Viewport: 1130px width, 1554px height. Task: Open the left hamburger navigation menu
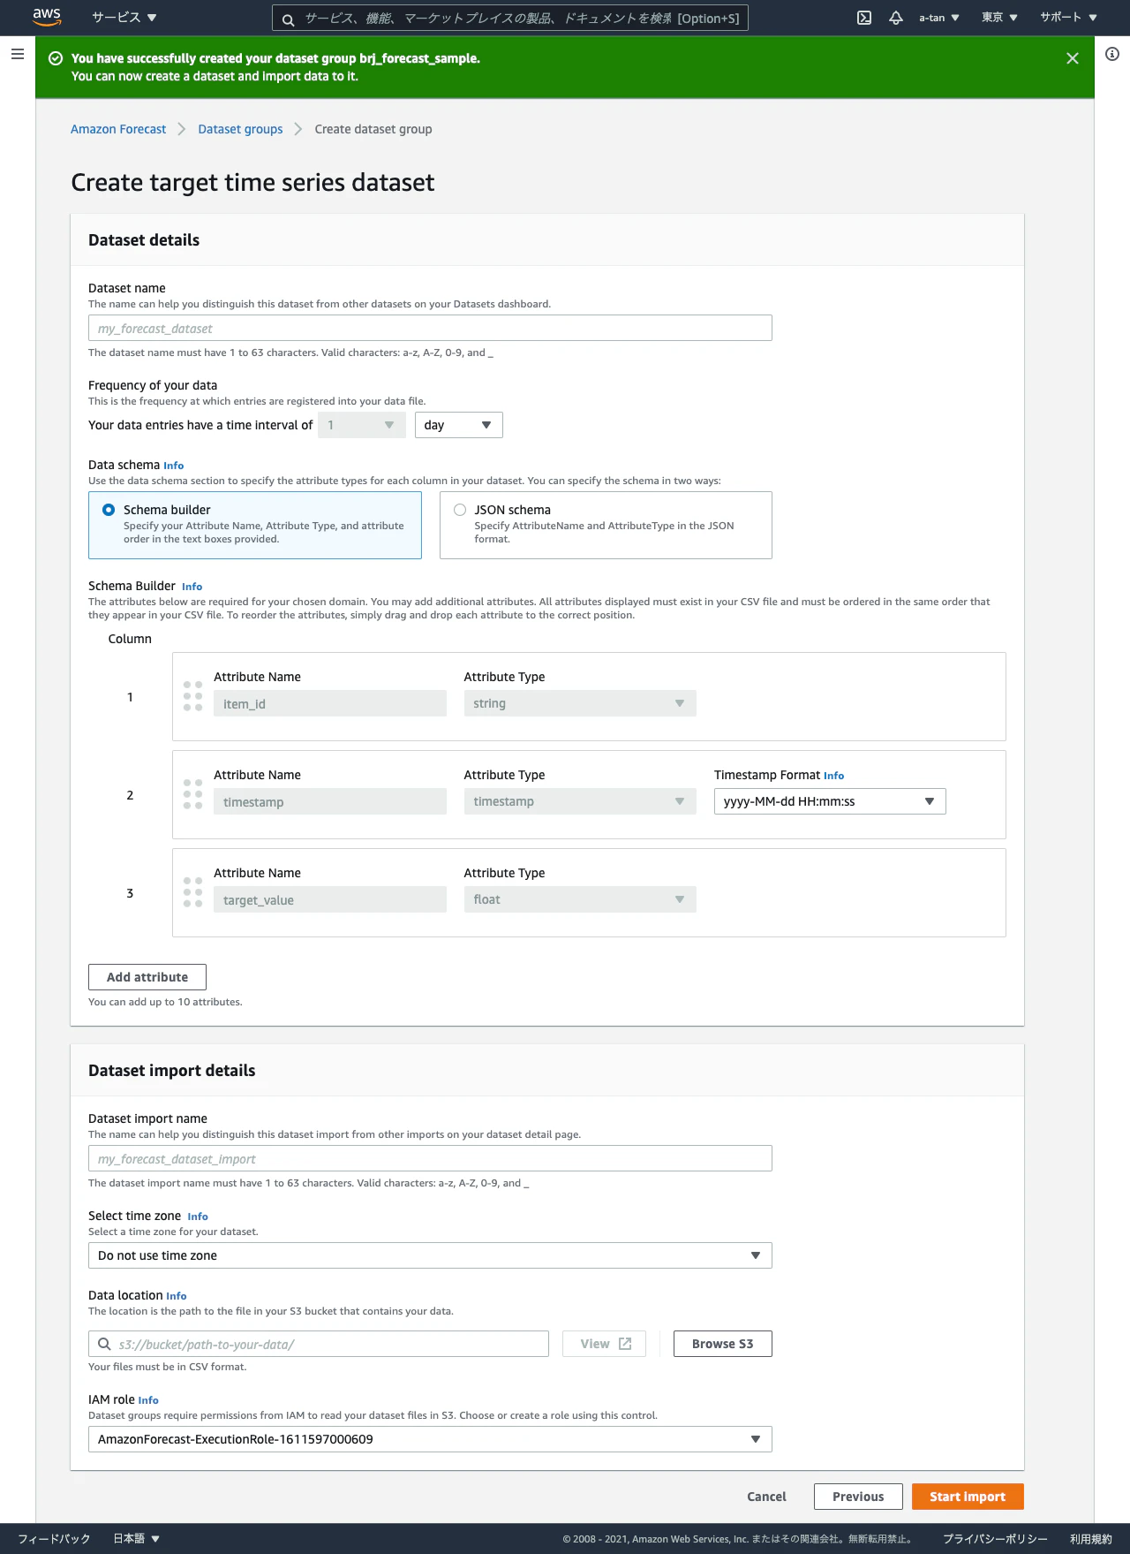(x=18, y=54)
